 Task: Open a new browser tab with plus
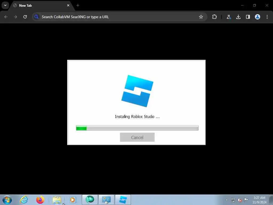78,5
